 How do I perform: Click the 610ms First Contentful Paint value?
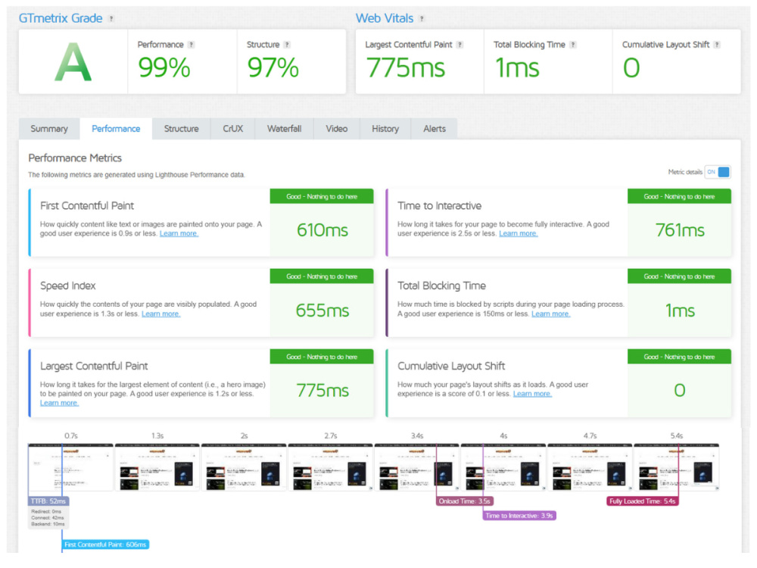(322, 230)
